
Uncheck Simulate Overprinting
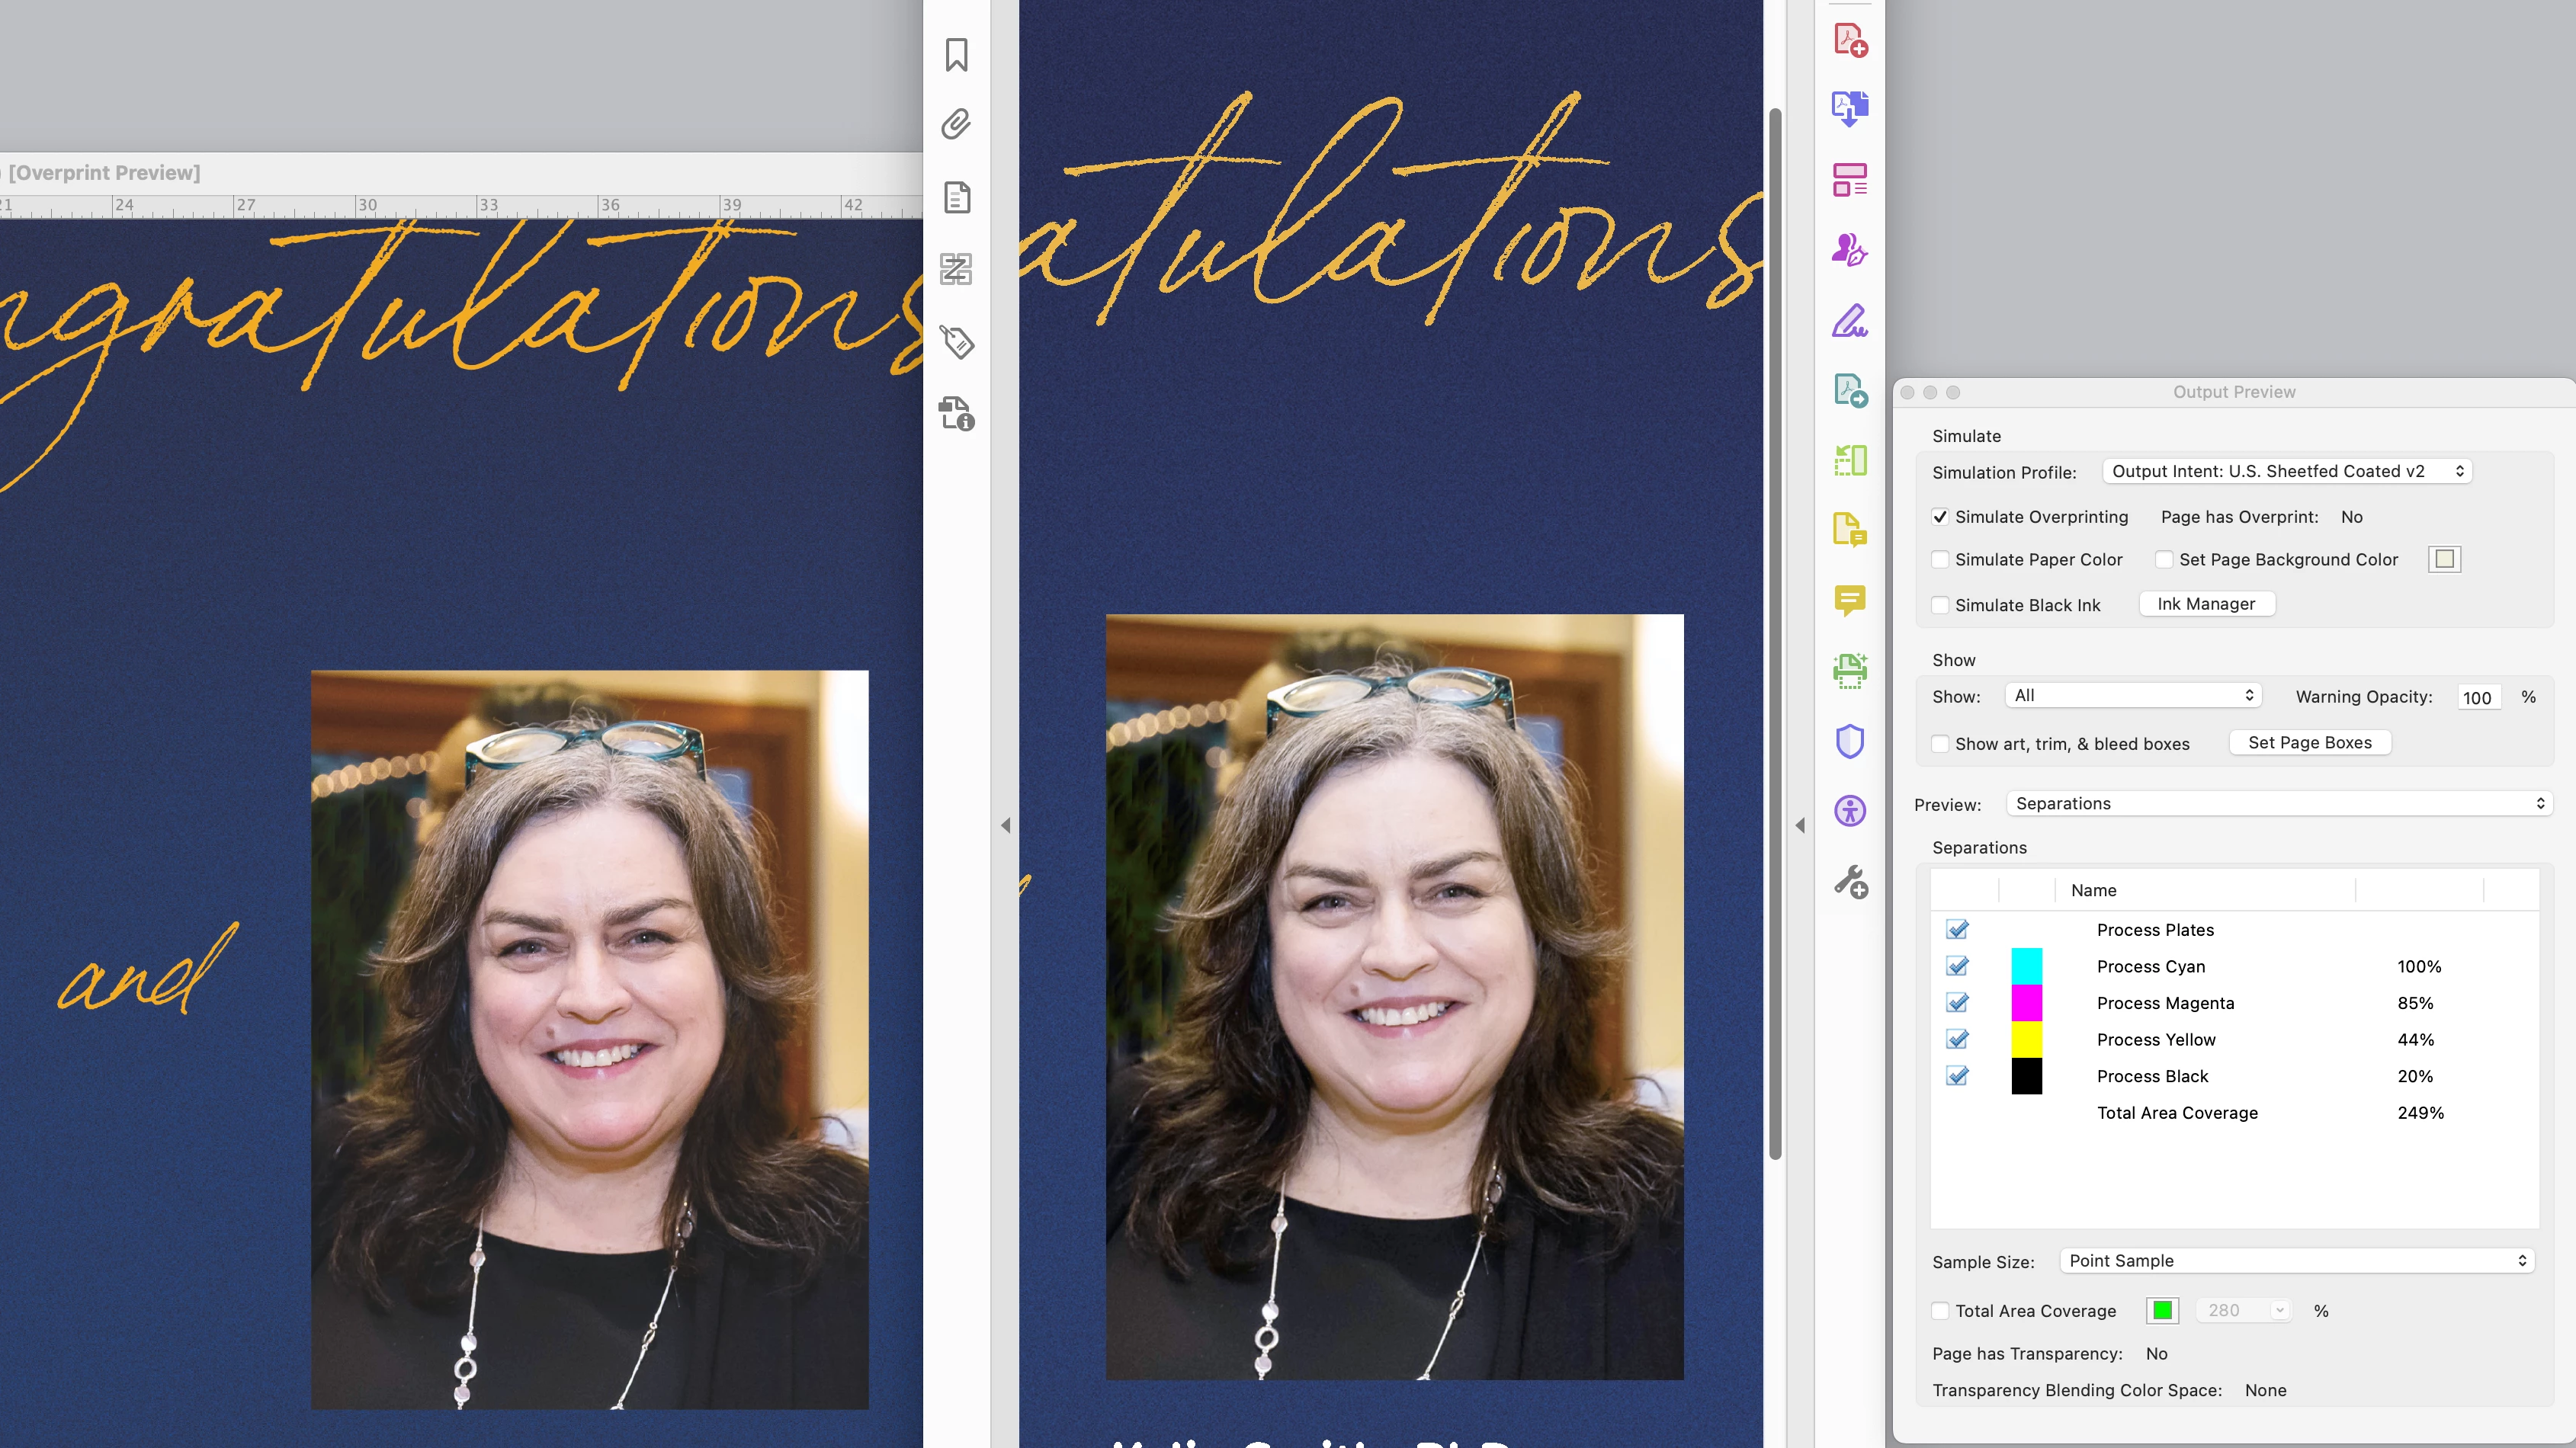pyautogui.click(x=1940, y=517)
